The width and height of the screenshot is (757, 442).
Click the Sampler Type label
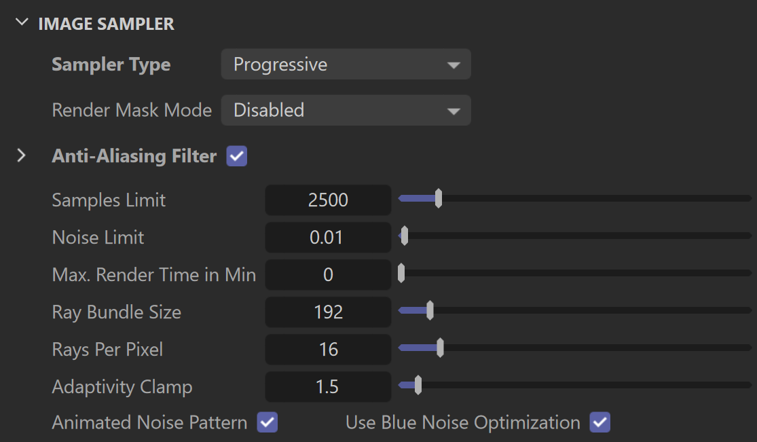tap(111, 65)
